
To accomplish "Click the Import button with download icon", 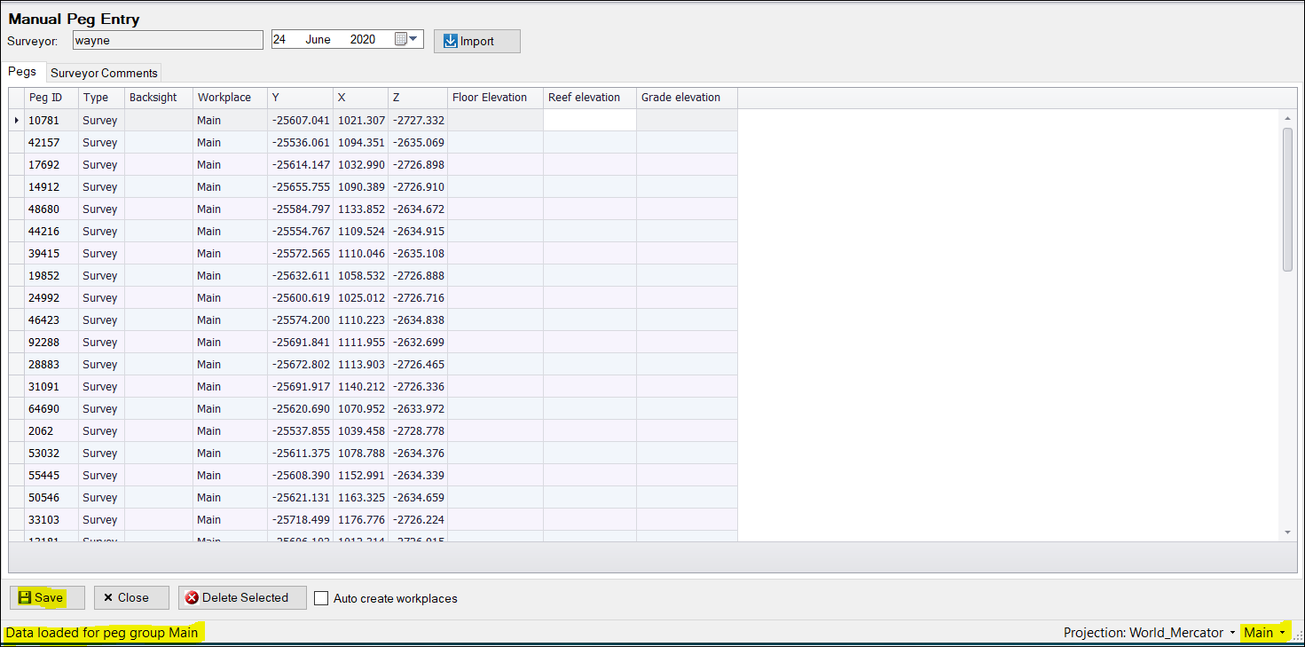I will (x=476, y=41).
